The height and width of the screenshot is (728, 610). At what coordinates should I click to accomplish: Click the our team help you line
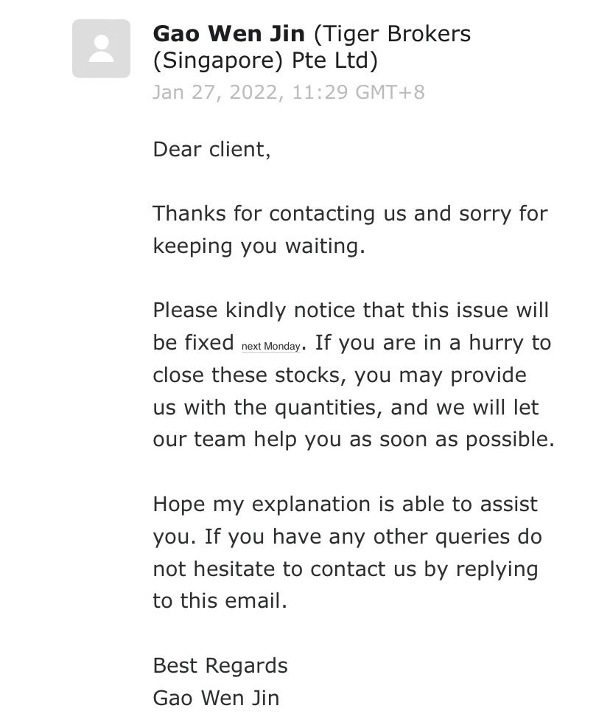tap(353, 440)
